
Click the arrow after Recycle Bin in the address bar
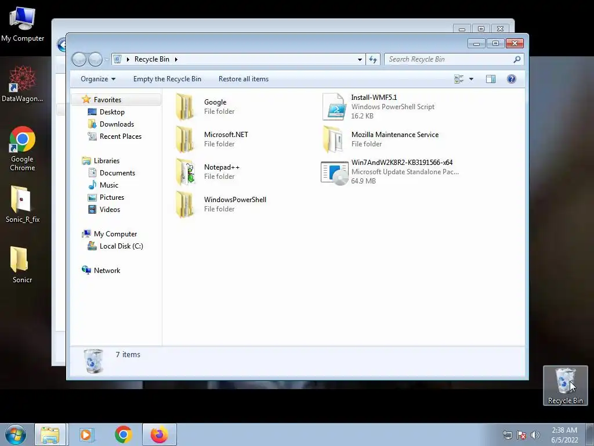pos(176,60)
